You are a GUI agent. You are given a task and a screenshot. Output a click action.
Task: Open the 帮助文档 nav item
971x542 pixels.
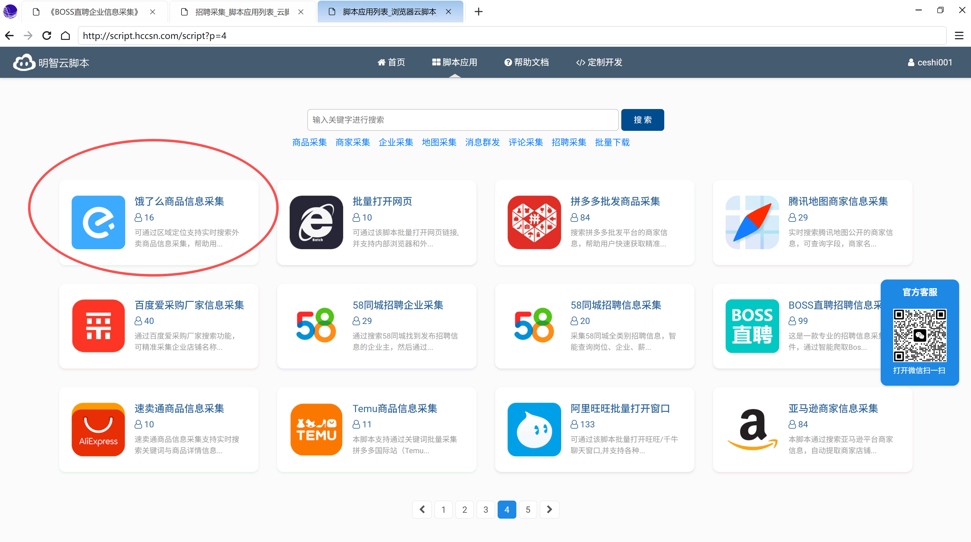pos(526,62)
